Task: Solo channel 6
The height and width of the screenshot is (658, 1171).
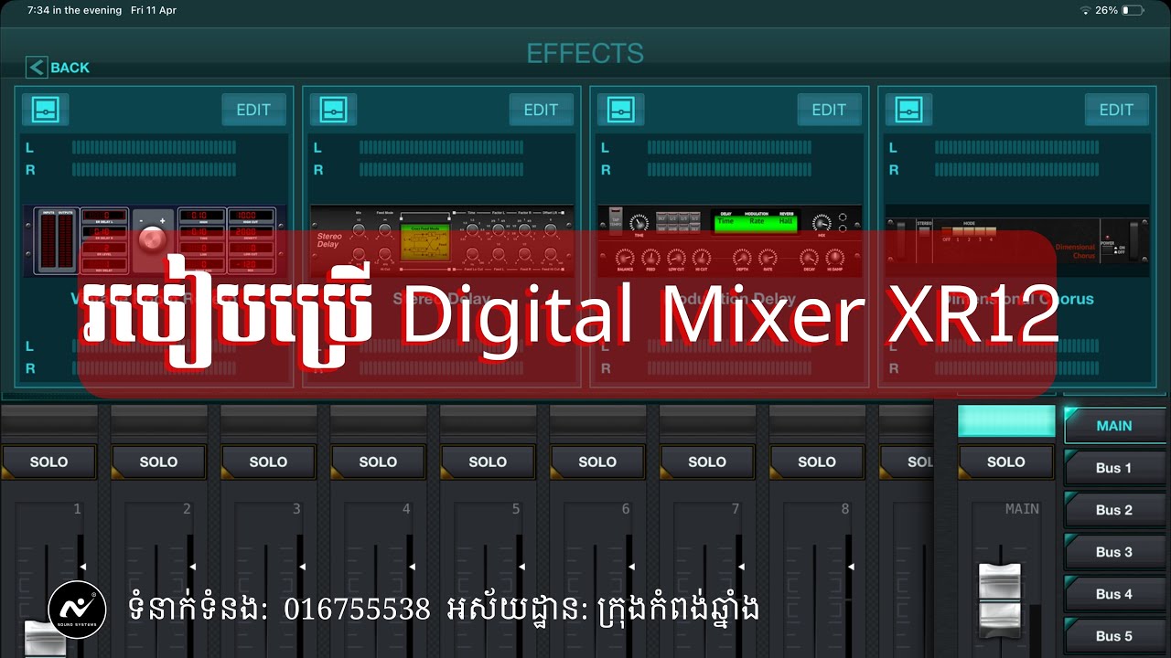Action: click(x=597, y=462)
